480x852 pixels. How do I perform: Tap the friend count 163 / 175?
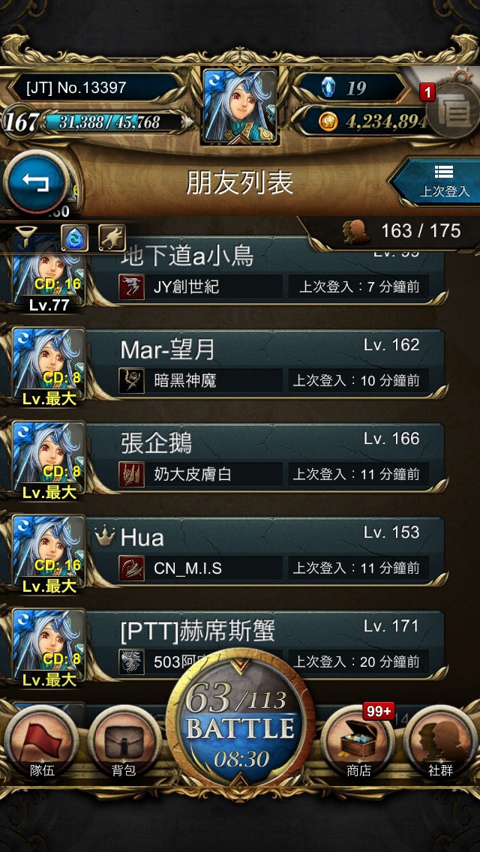420,232
